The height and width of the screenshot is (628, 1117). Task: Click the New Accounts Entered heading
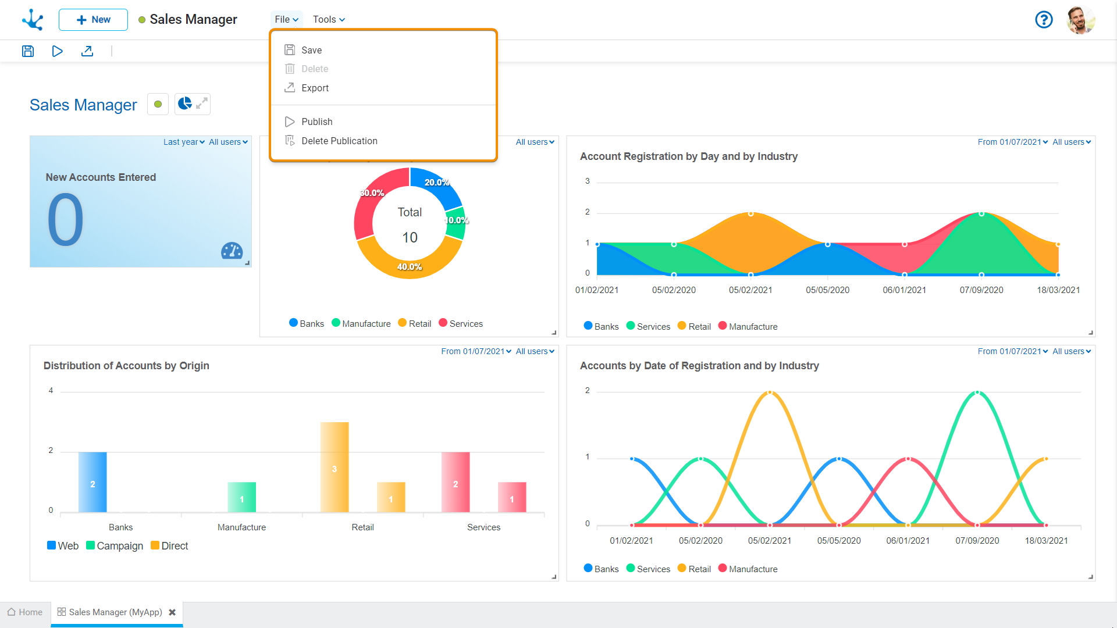101,177
